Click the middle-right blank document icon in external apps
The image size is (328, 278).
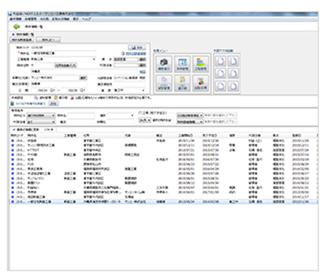click(x=233, y=73)
